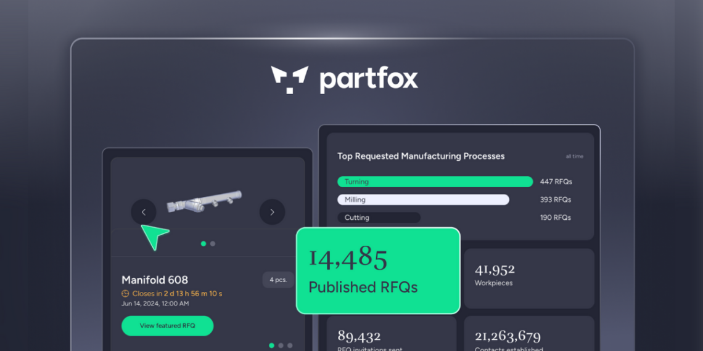Click the clock icon beside Closes in

(x=125, y=294)
